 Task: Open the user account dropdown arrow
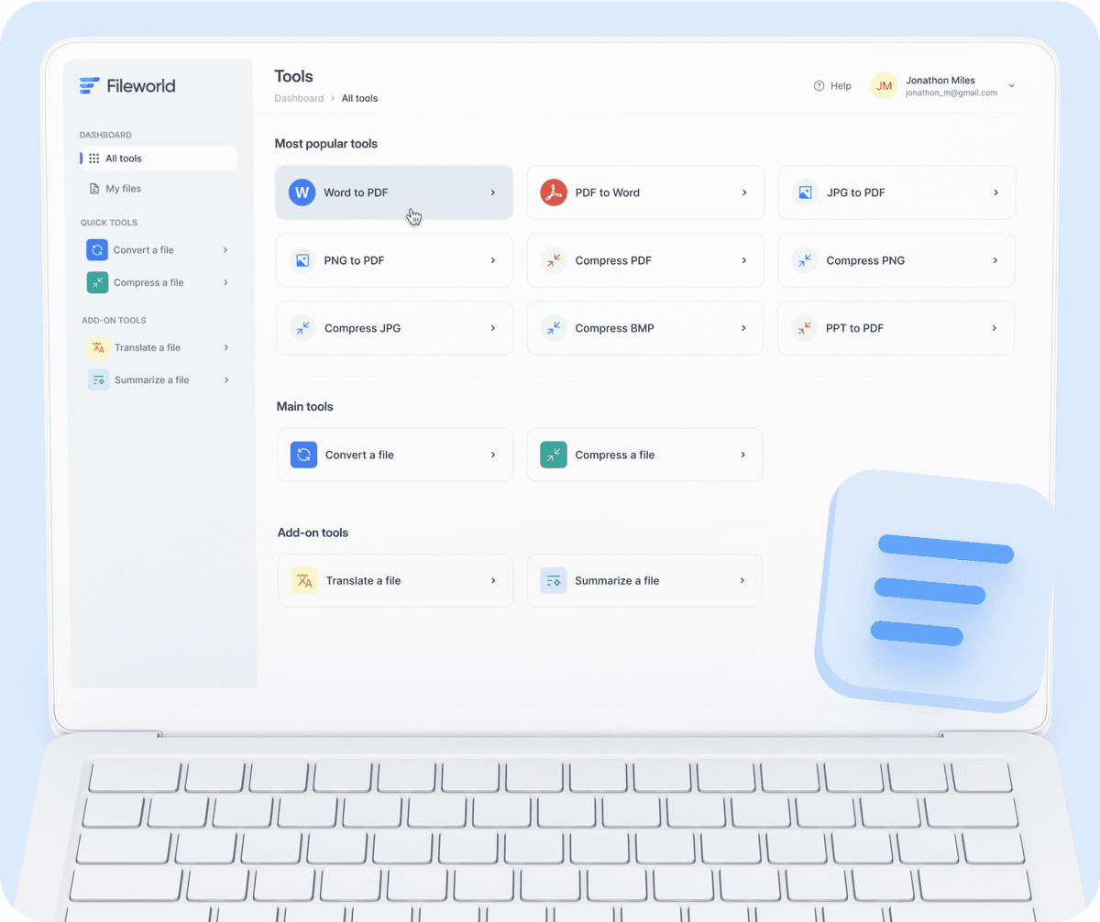tap(1012, 86)
